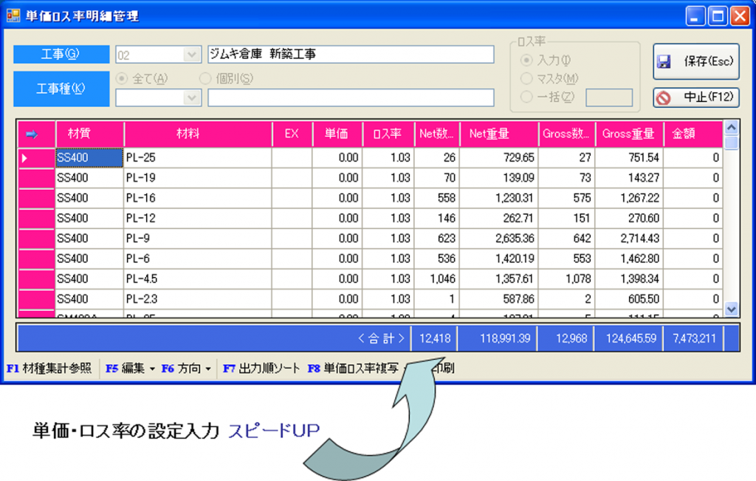Click the 工事種(K) button

coord(61,89)
